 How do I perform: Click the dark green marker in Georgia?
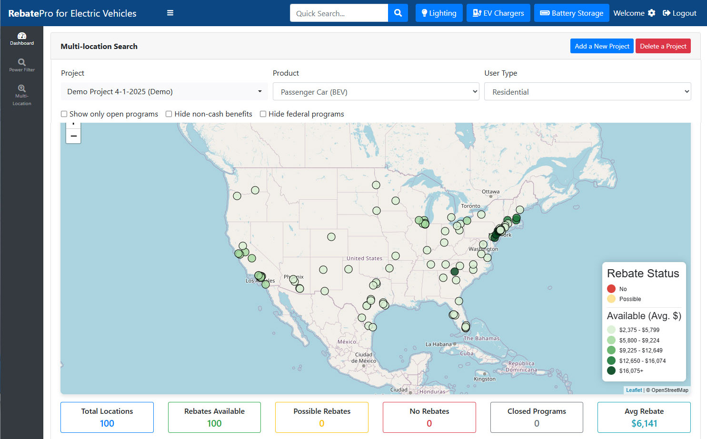pyautogui.click(x=455, y=271)
